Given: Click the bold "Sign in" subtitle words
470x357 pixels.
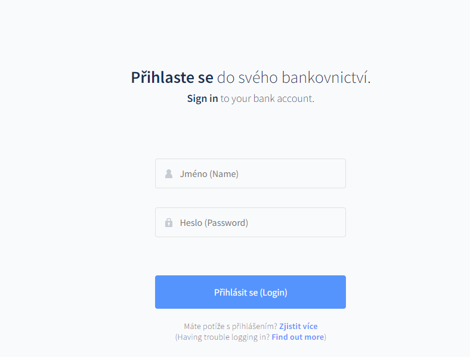Looking at the screenshot, I should point(202,98).
